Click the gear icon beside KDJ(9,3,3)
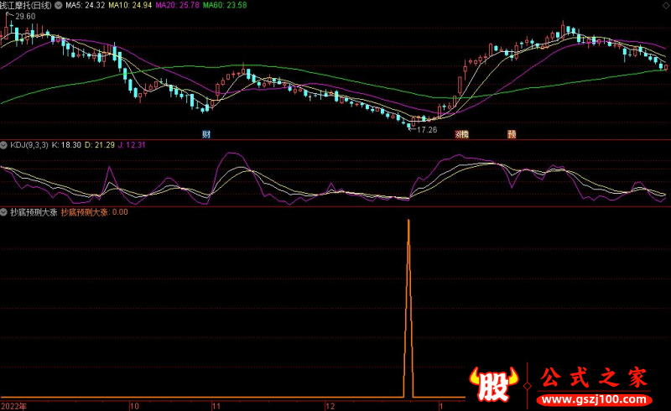This screenshot has height=411, width=671. (4, 145)
